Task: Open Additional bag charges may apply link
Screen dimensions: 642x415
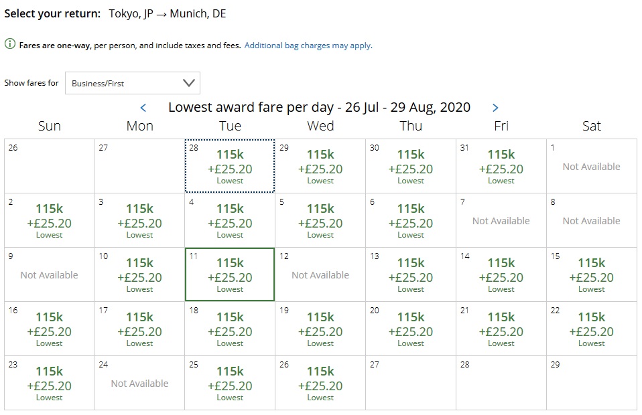Action: 308,46
